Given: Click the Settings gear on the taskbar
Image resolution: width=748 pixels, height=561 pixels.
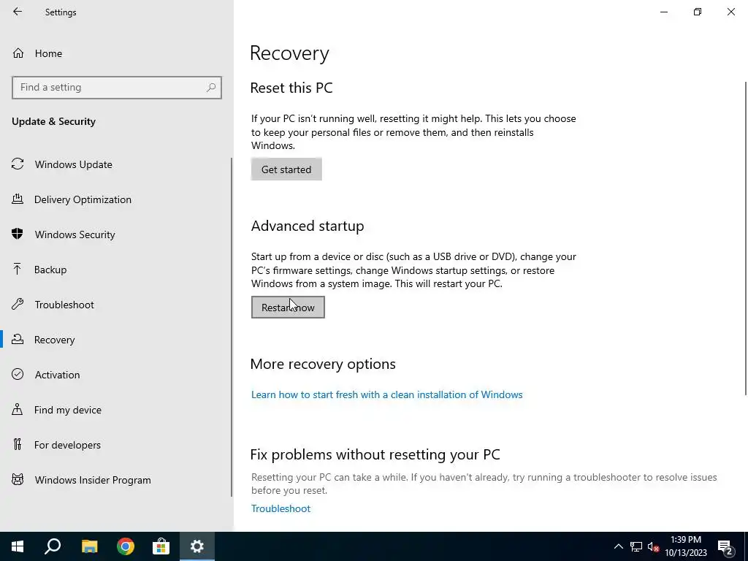Looking at the screenshot, I should tap(197, 546).
